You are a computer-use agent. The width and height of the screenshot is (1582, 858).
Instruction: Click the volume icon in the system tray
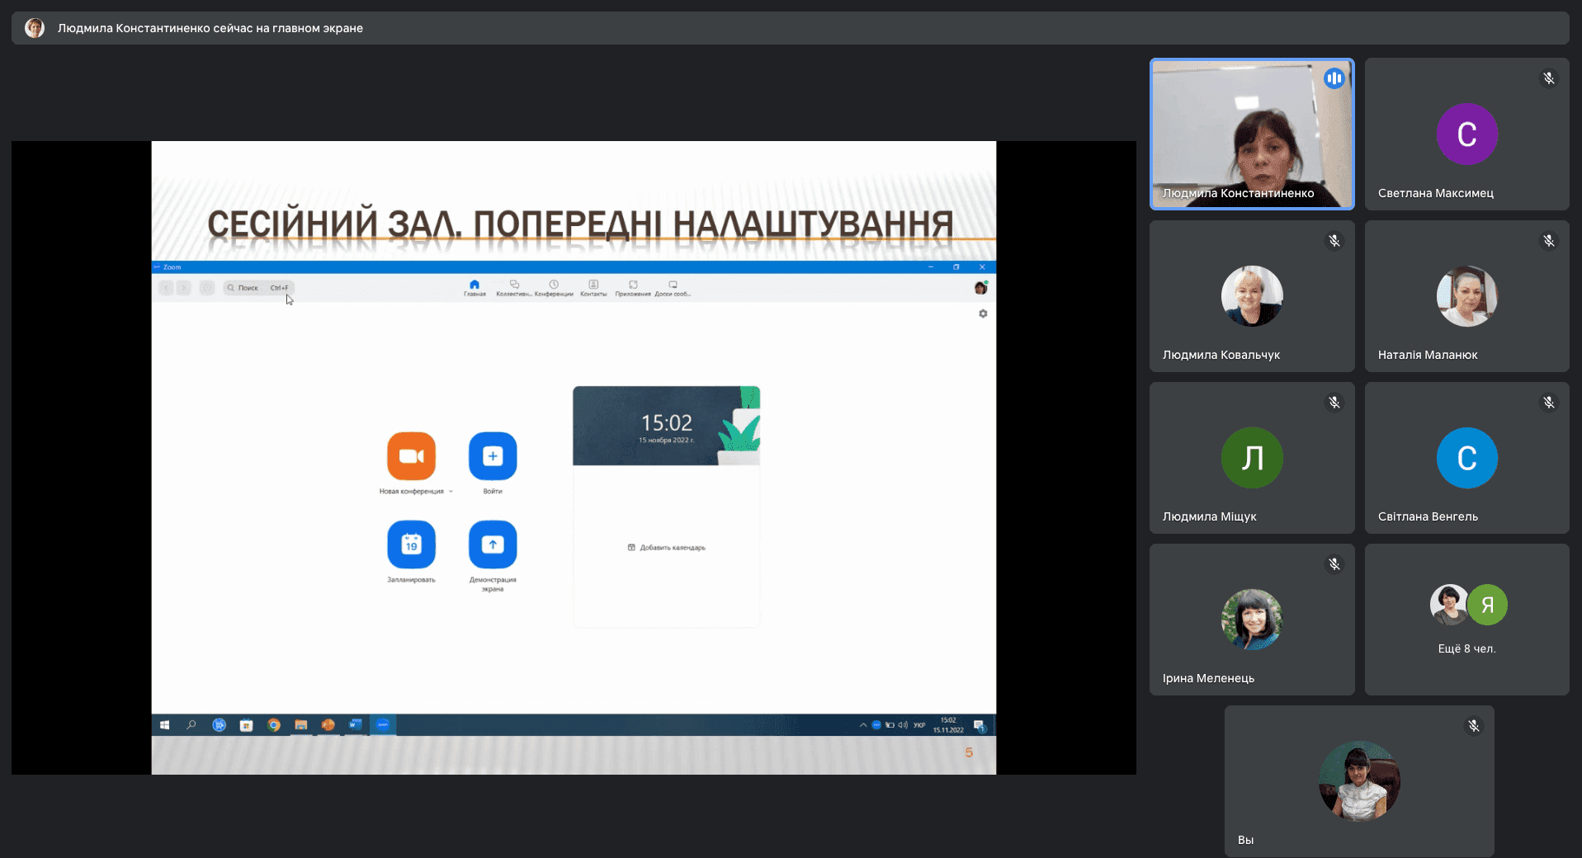pyautogui.click(x=903, y=725)
